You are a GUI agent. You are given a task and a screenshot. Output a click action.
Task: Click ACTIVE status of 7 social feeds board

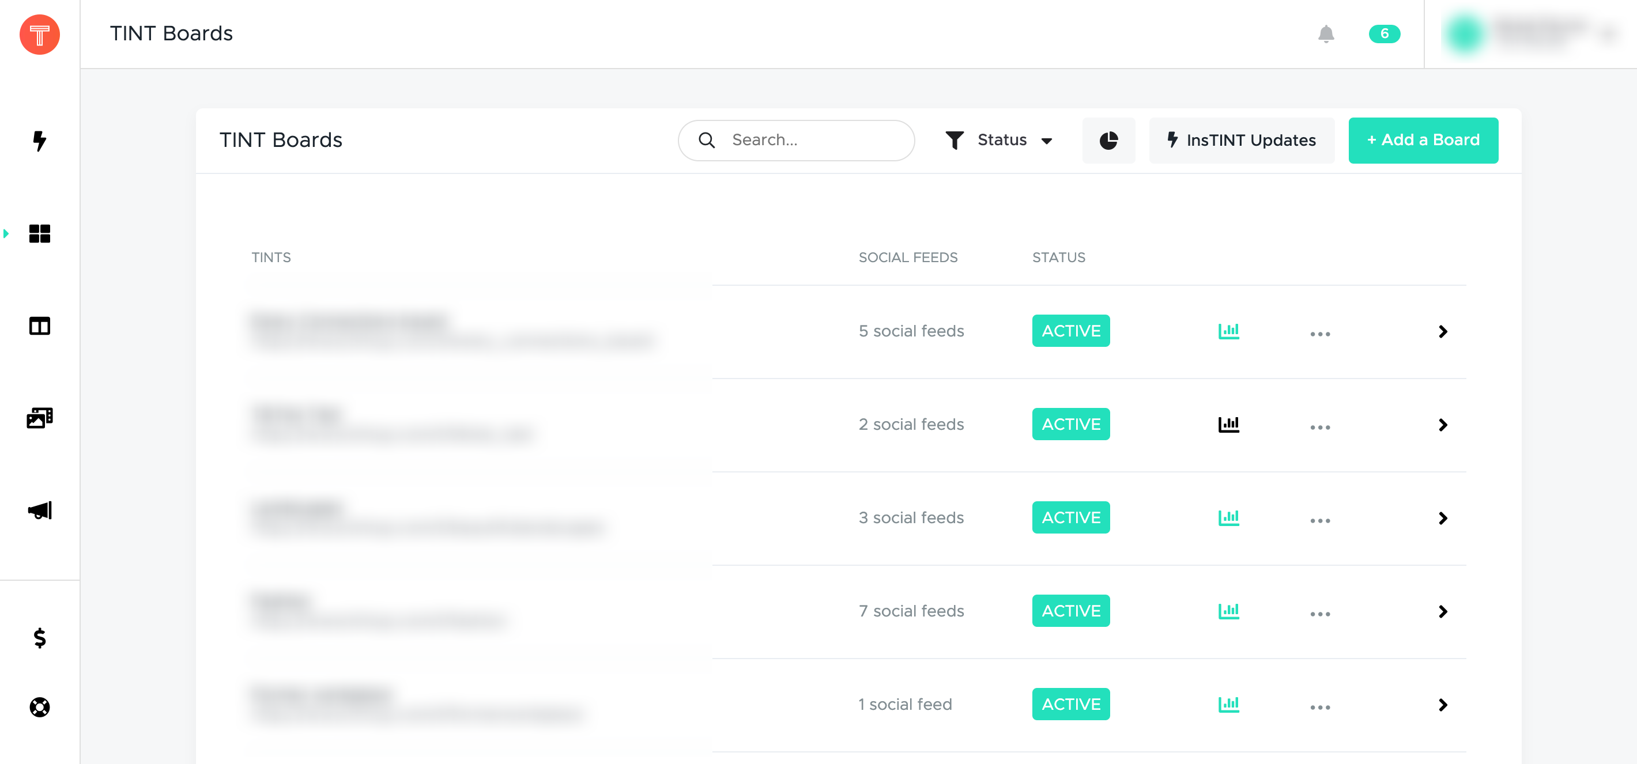click(x=1071, y=611)
